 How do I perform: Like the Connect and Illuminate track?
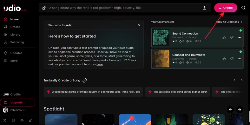[224, 59]
